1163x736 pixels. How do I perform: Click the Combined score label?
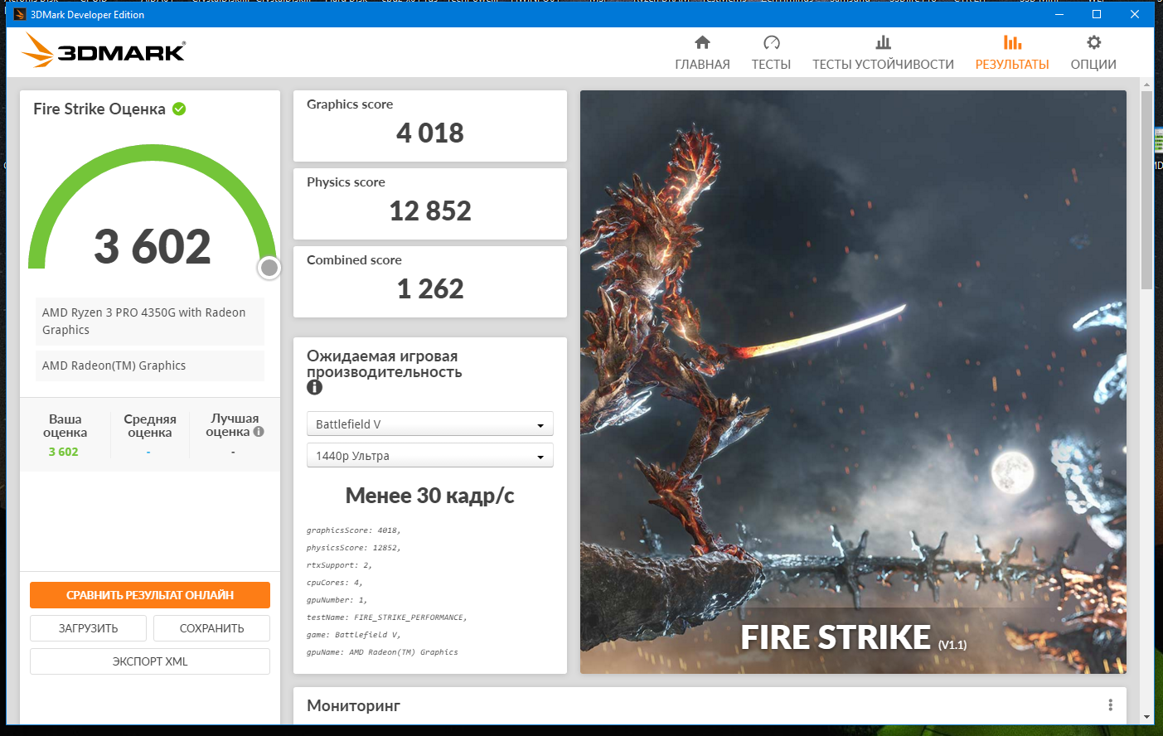point(354,260)
